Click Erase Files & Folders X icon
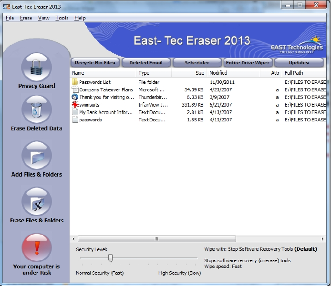The width and height of the screenshot is (331, 286). [x=37, y=202]
